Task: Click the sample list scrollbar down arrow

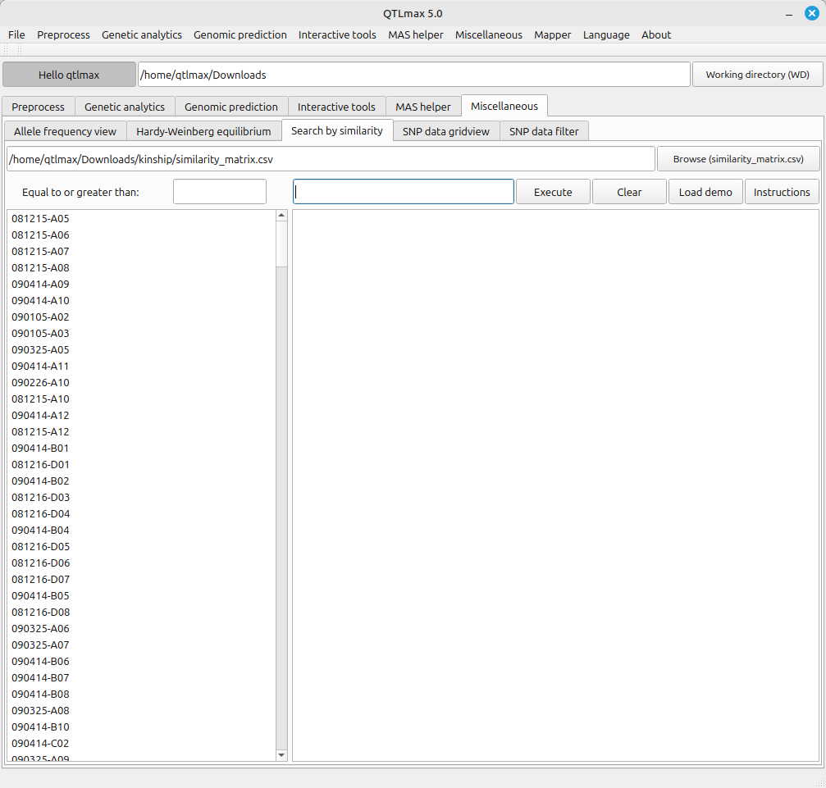Action: point(281,754)
